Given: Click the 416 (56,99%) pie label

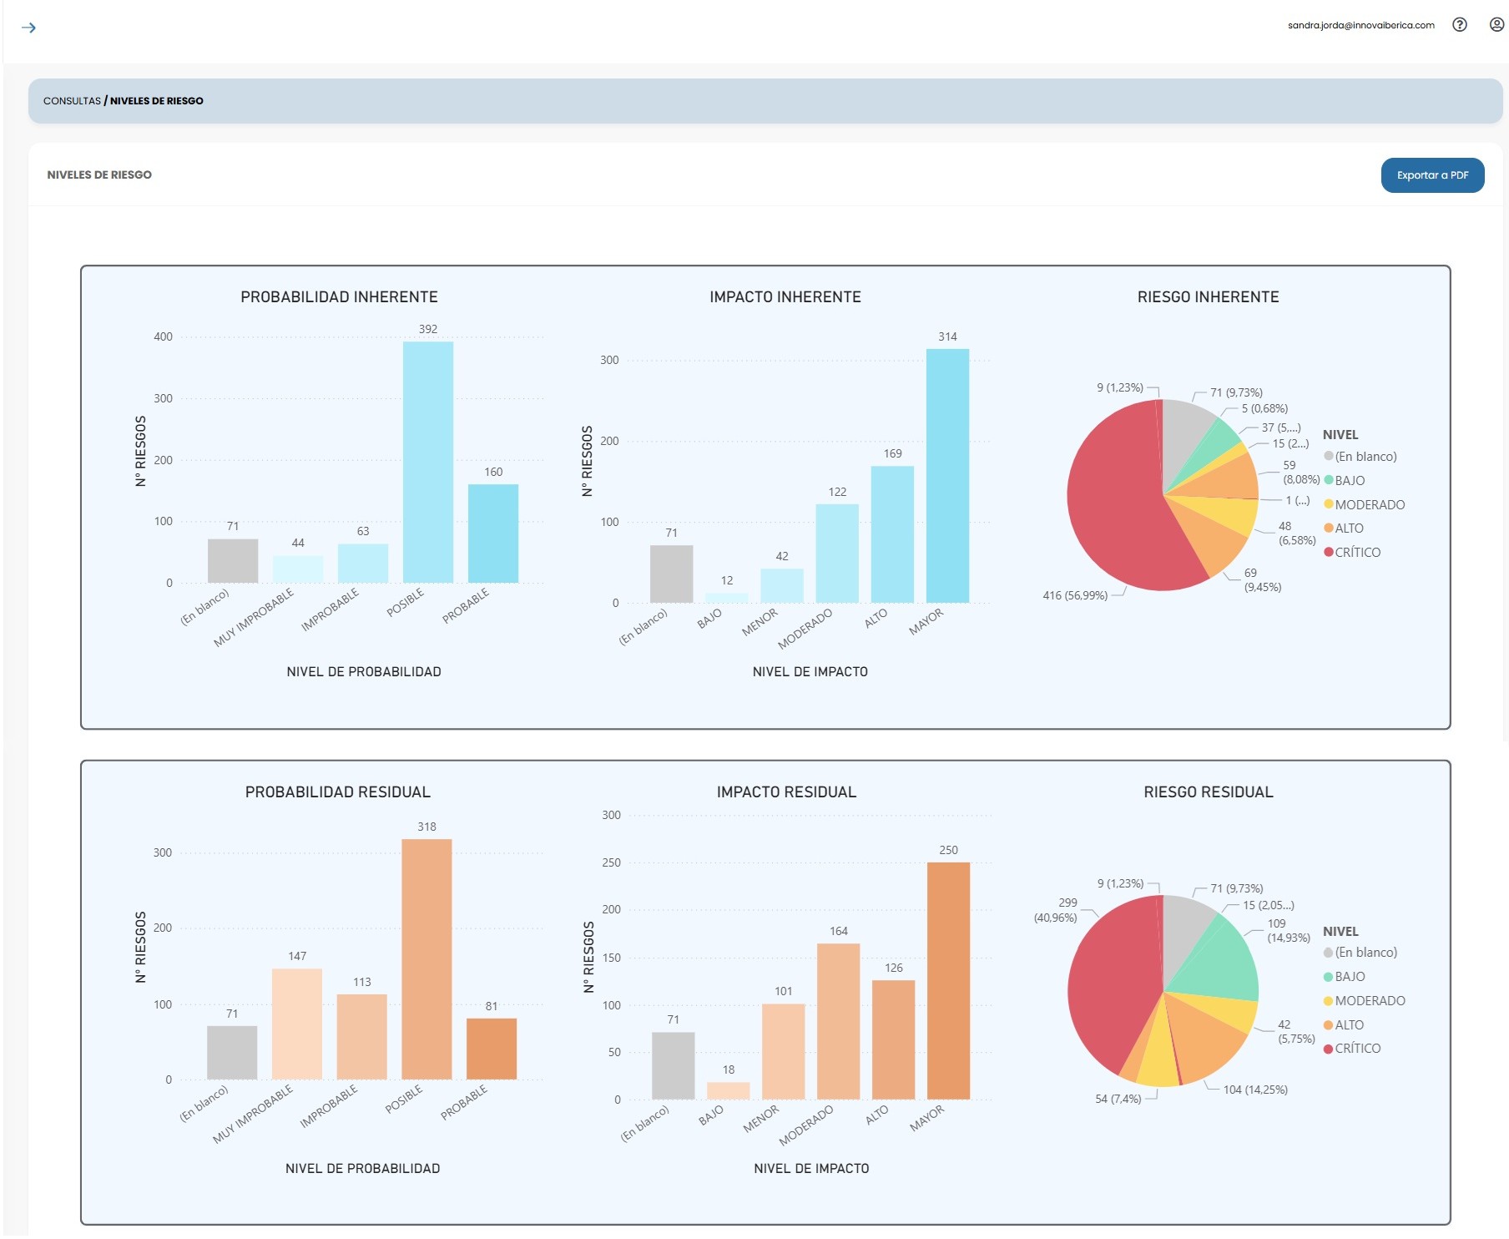Looking at the screenshot, I should coord(1075,595).
